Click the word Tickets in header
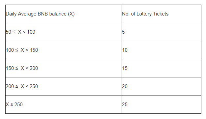The image size is (206, 119). click(x=161, y=14)
